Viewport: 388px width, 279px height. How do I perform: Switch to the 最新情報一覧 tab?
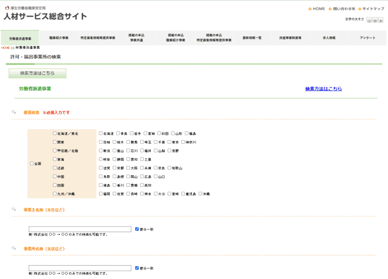point(252,38)
